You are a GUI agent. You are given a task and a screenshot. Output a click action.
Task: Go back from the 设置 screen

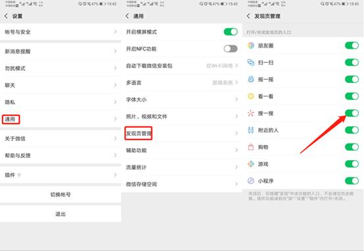click(6, 16)
